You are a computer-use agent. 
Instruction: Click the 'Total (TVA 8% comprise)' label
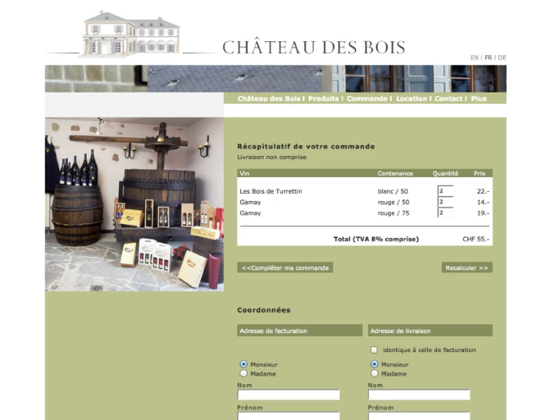click(x=376, y=239)
